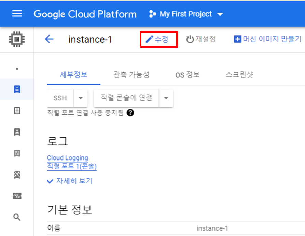Click the instance templates sidebar icon
Viewport: 305px width, 236px height.
coord(17,111)
